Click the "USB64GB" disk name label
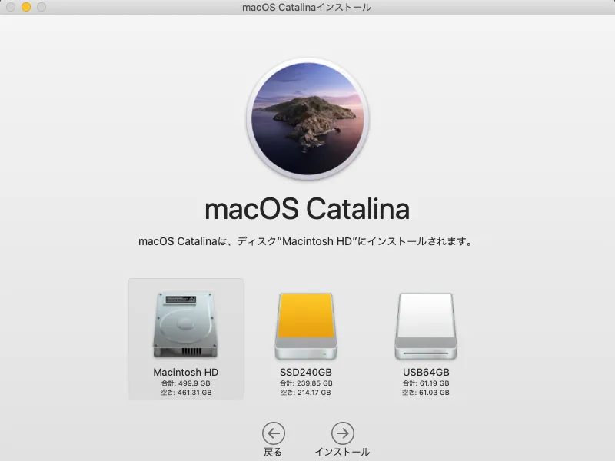The width and height of the screenshot is (615, 461). coord(425,373)
